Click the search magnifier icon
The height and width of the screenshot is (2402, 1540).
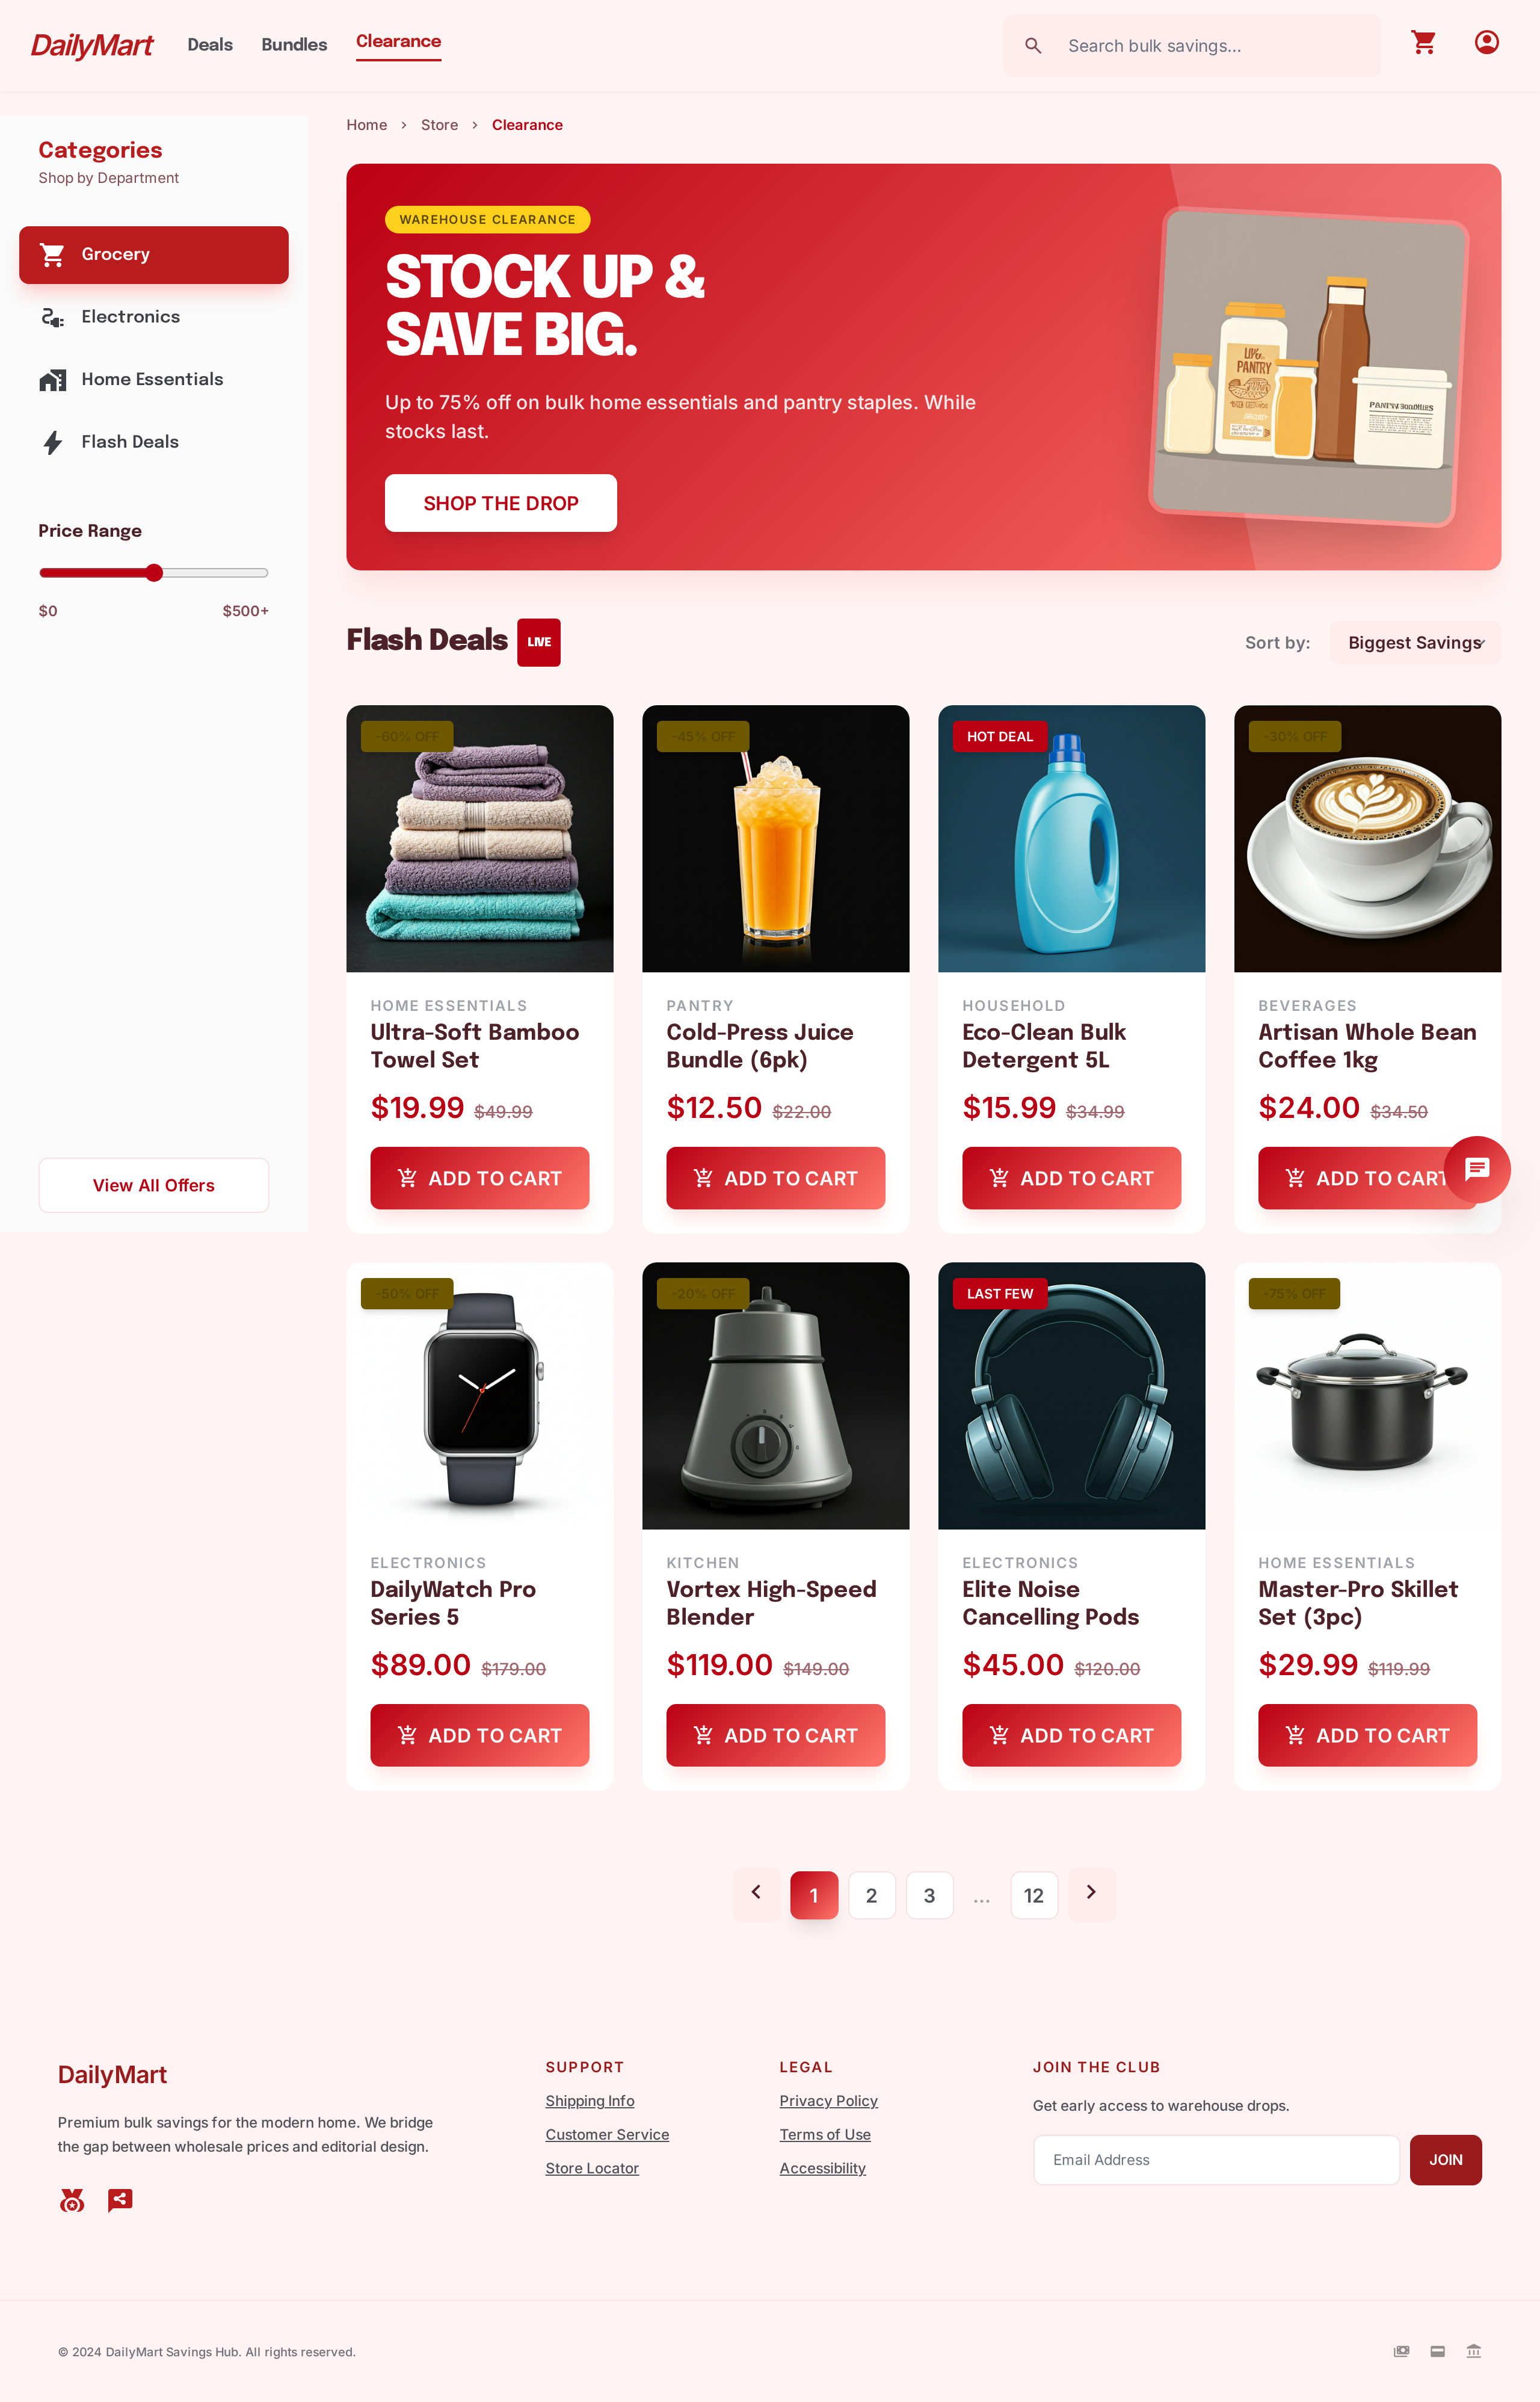pyautogui.click(x=1033, y=46)
